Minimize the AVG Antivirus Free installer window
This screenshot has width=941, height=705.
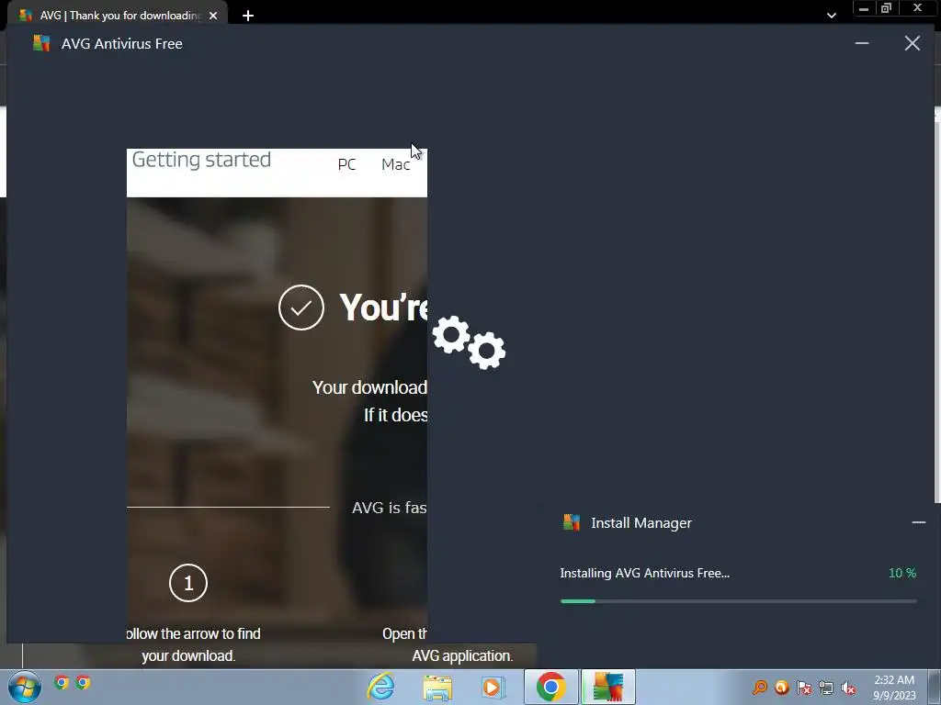[862, 43]
